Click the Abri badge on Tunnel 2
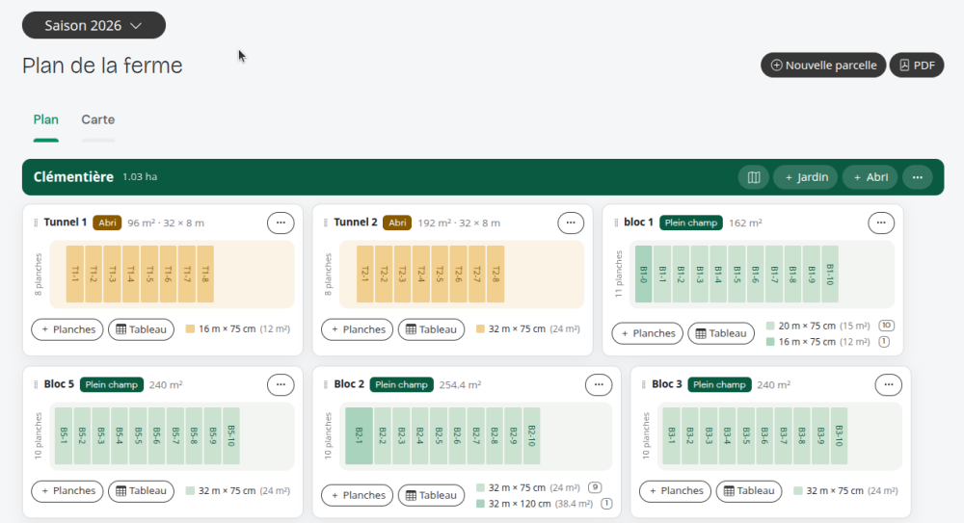 397,222
